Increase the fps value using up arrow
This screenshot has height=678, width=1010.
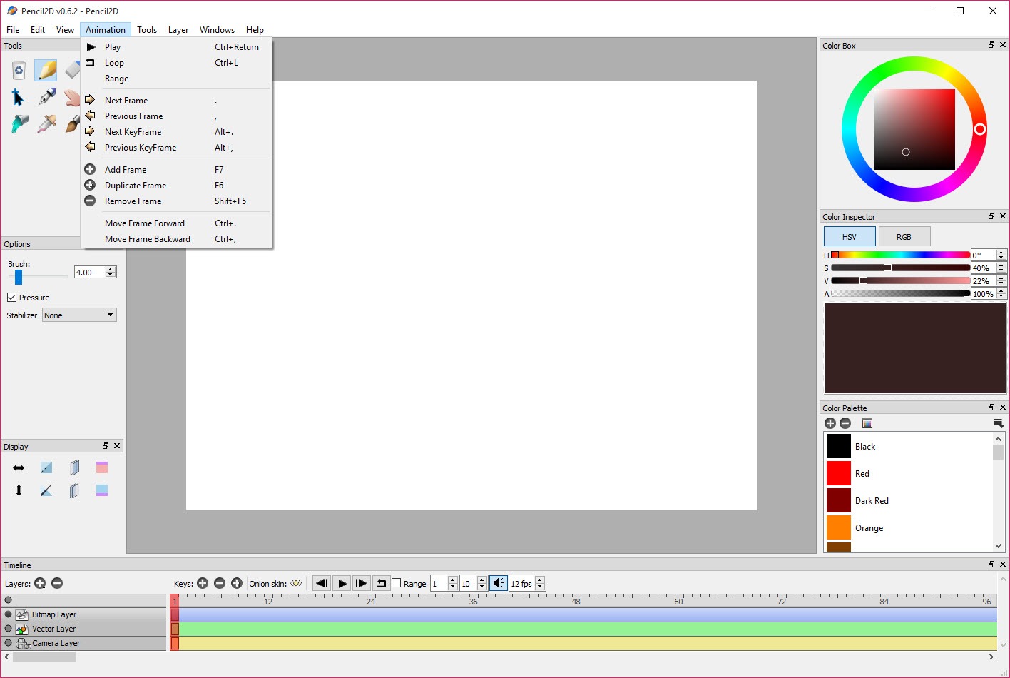[540, 580]
